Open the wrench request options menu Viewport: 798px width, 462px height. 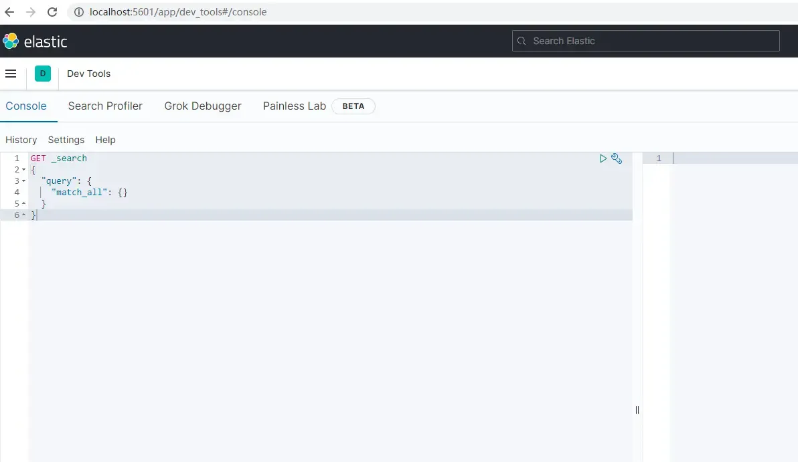coord(617,158)
